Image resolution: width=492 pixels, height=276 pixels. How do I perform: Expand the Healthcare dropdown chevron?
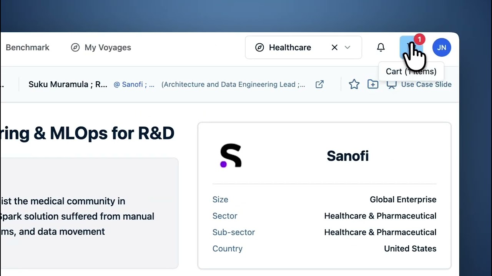pos(347,48)
